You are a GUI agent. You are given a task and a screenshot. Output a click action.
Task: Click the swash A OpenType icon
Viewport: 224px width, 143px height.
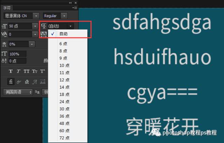point(35,82)
